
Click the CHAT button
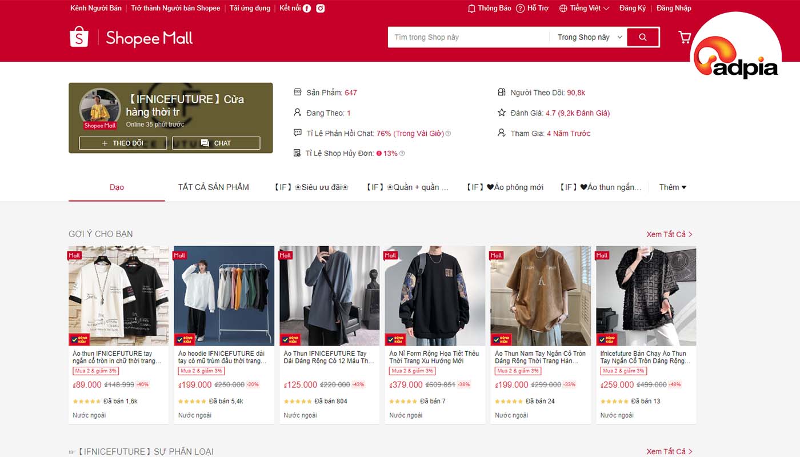click(x=216, y=143)
